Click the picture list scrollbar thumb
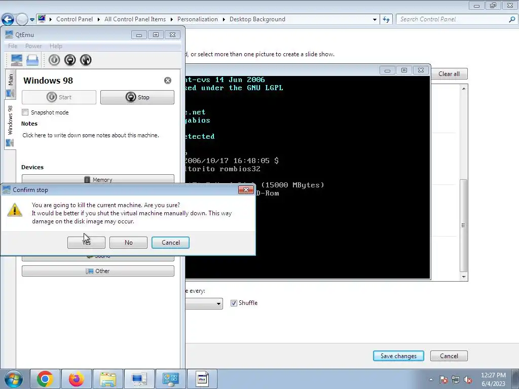This screenshot has width=519, height=389. point(464,225)
